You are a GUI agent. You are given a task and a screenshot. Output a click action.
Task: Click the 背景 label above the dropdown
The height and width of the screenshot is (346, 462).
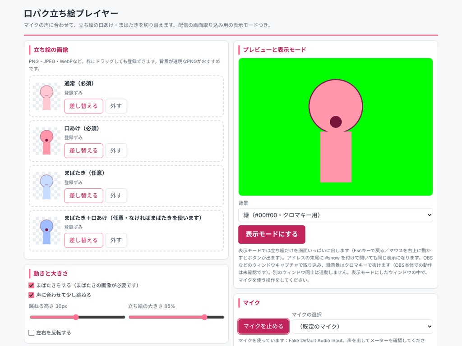pos(243,203)
